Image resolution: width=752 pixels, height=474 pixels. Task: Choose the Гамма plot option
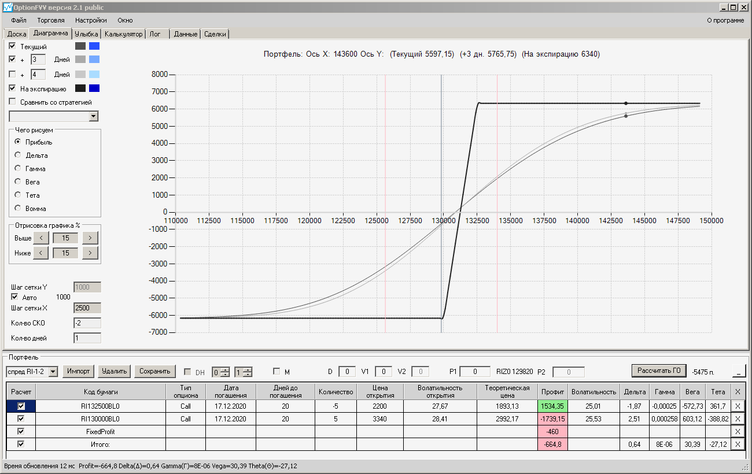click(x=18, y=169)
